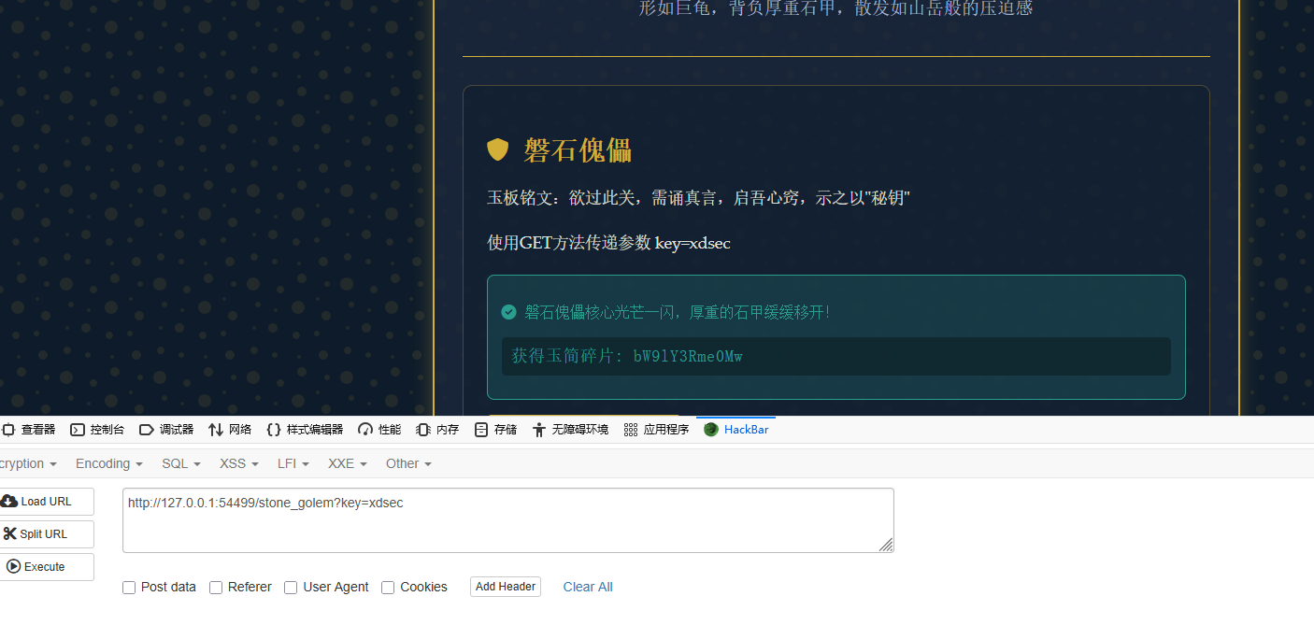Expand the Encoding dropdown menu

(108, 463)
